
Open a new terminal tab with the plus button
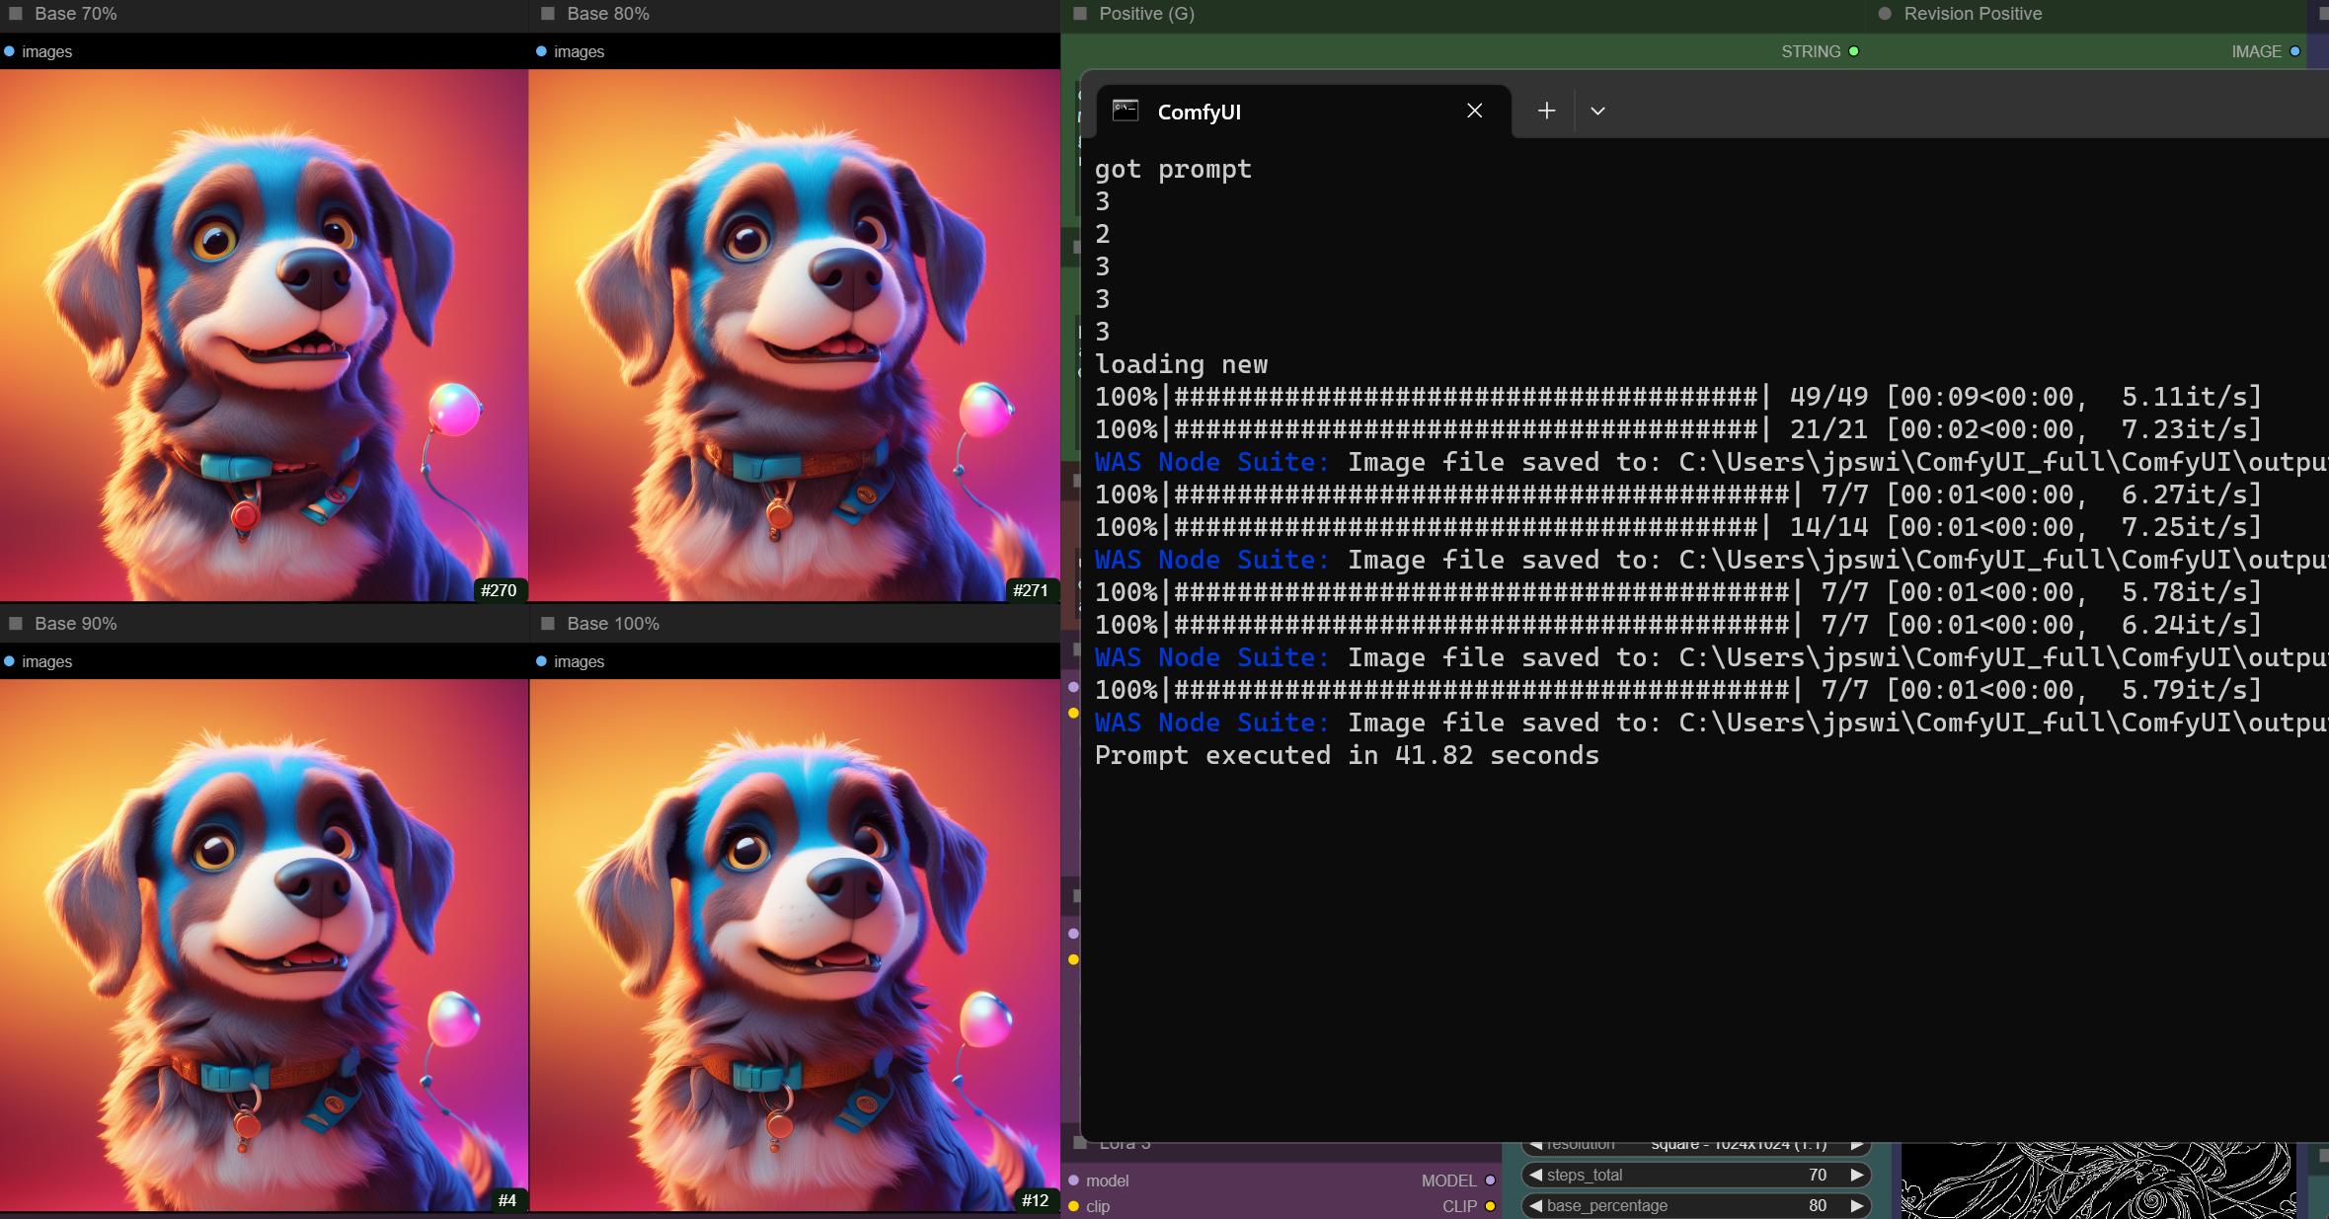1546,112
